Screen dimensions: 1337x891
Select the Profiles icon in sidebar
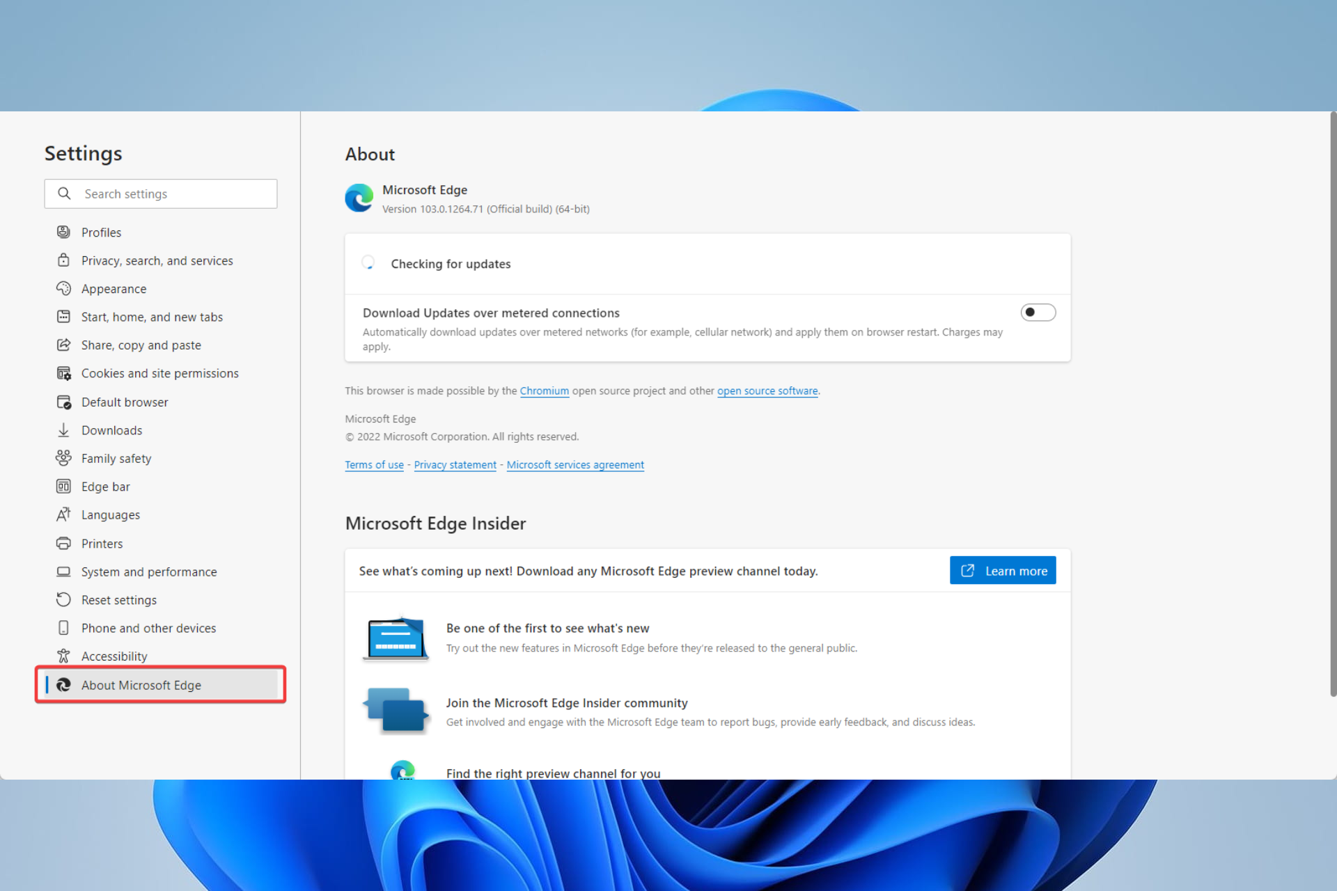[63, 232]
